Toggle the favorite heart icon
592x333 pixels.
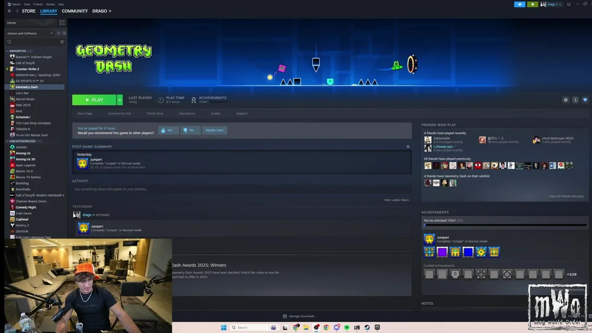point(585,100)
